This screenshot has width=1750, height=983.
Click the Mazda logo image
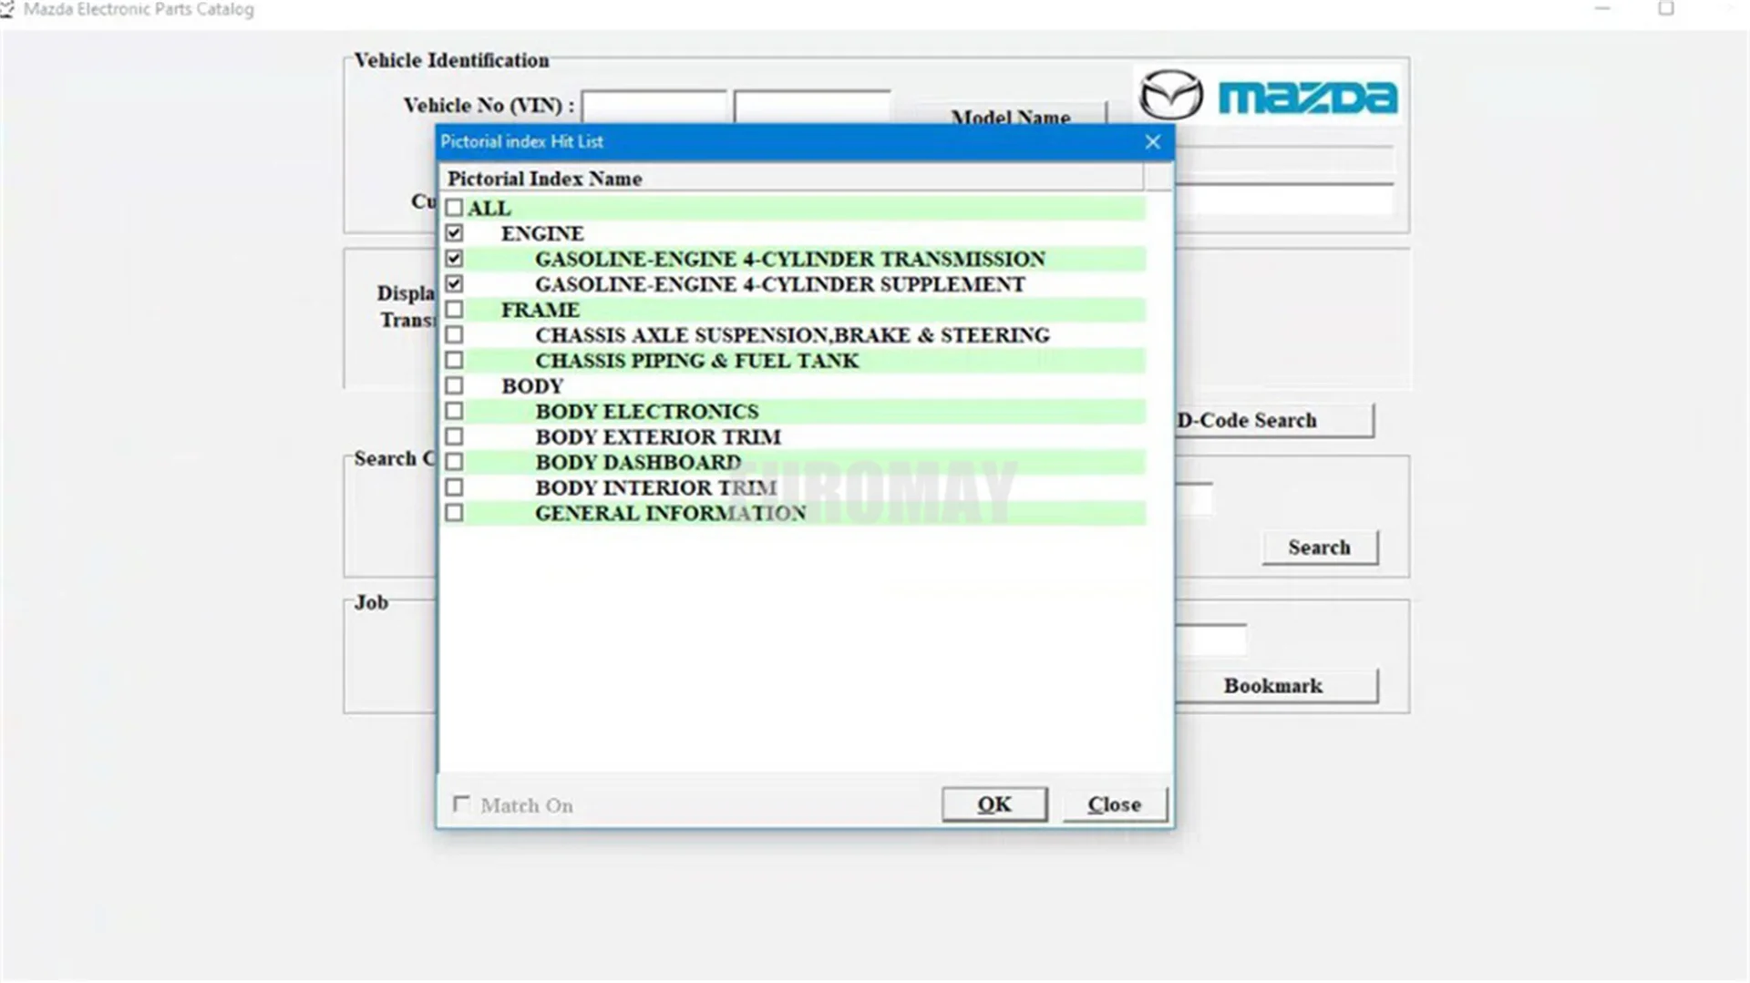pyautogui.click(x=1268, y=95)
